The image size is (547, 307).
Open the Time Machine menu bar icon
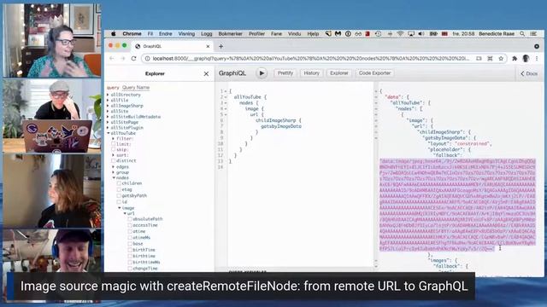pos(378,34)
